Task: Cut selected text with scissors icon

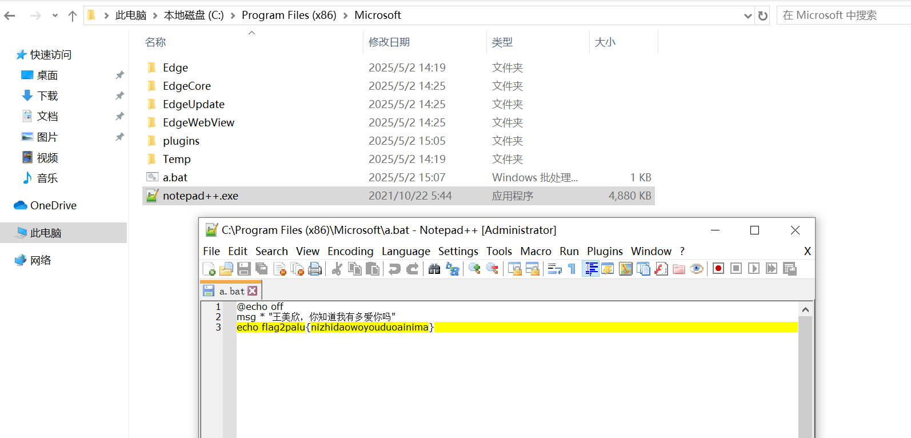Action: (x=337, y=269)
